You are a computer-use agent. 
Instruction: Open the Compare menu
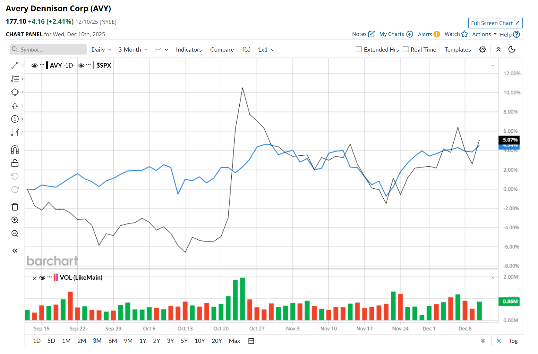click(x=222, y=50)
